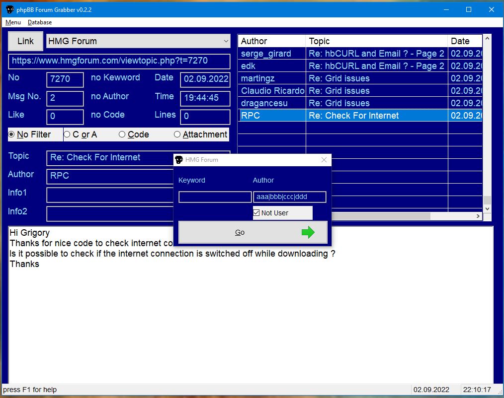Click the Author filter text field
The width and height of the screenshot is (504, 398).
(289, 197)
